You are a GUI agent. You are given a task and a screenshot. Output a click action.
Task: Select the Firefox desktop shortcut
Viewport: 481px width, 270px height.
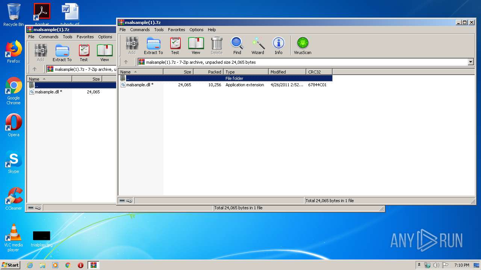(14, 52)
